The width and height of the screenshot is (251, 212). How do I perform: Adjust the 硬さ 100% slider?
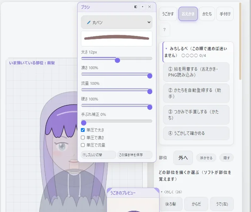(117, 106)
